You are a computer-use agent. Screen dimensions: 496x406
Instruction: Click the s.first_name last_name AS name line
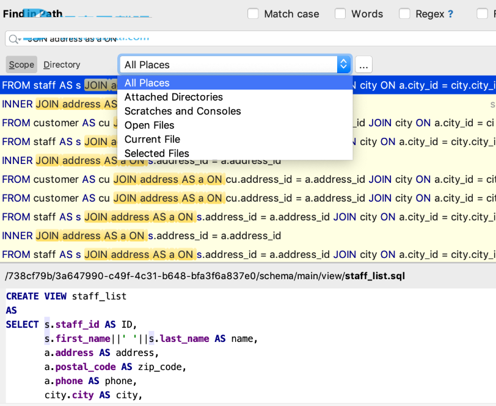click(x=151, y=339)
